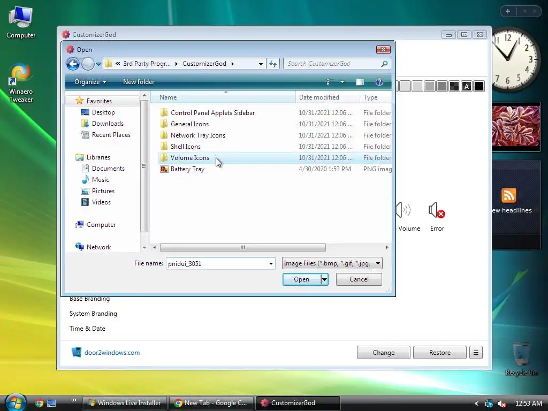Select Time & Date category
This screenshot has width=548, height=411.
(87, 329)
